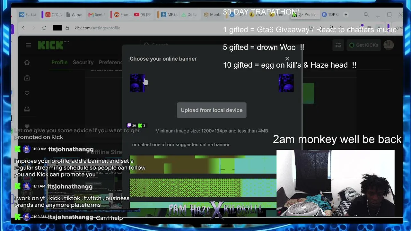Open Home from the Kick sidebar

27,63
